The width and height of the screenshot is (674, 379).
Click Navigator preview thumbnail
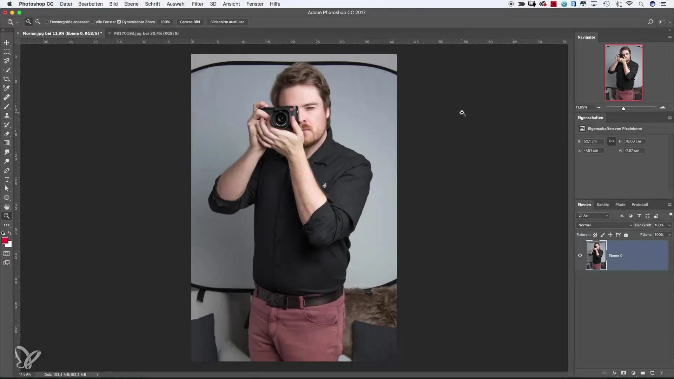(624, 73)
